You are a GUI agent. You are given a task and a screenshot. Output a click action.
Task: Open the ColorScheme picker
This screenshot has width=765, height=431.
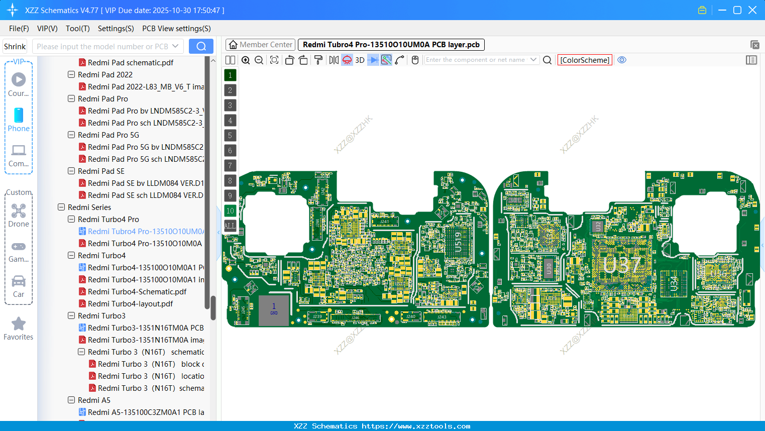[x=584, y=60]
